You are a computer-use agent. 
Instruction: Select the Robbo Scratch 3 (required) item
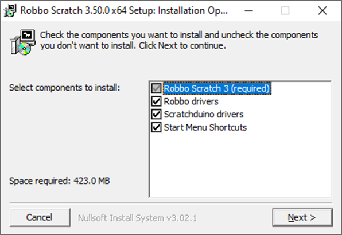(x=217, y=88)
